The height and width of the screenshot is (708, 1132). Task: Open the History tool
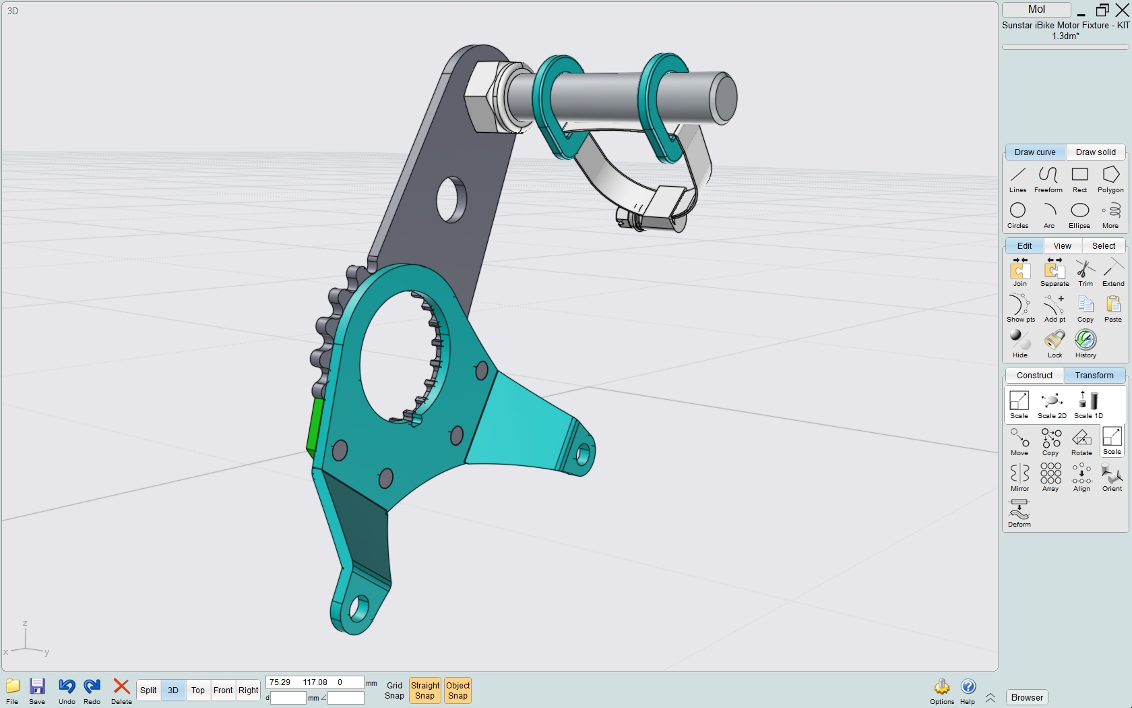tap(1086, 345)
